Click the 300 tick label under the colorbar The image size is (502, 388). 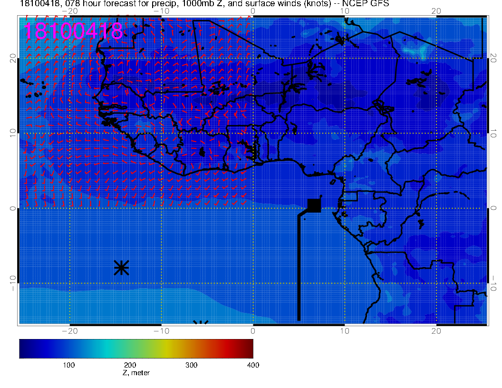point(192,365)
